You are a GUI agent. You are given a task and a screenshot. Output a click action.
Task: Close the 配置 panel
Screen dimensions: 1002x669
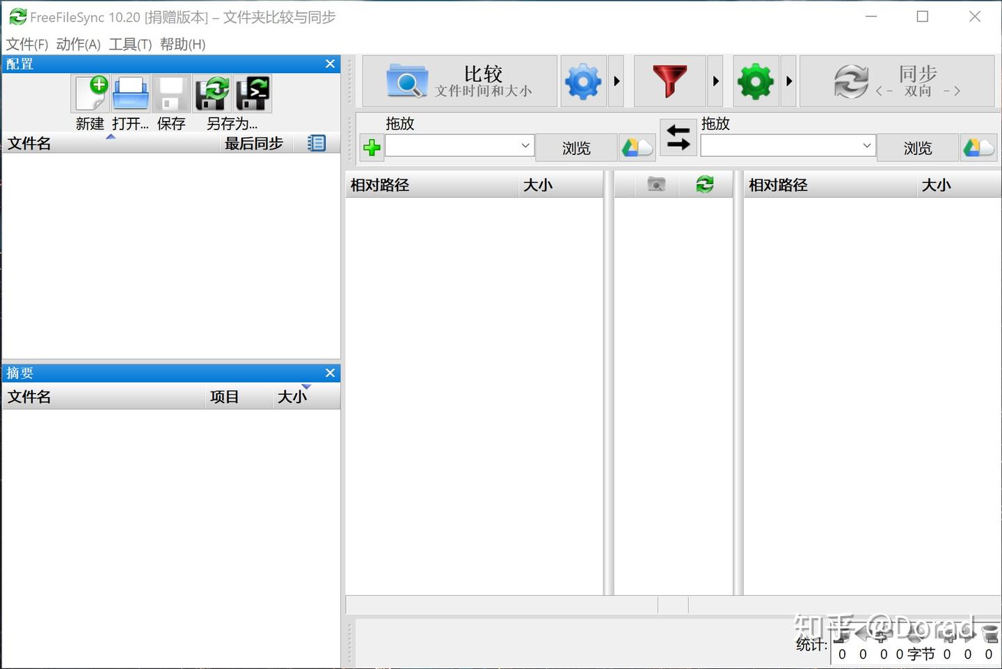330,63
